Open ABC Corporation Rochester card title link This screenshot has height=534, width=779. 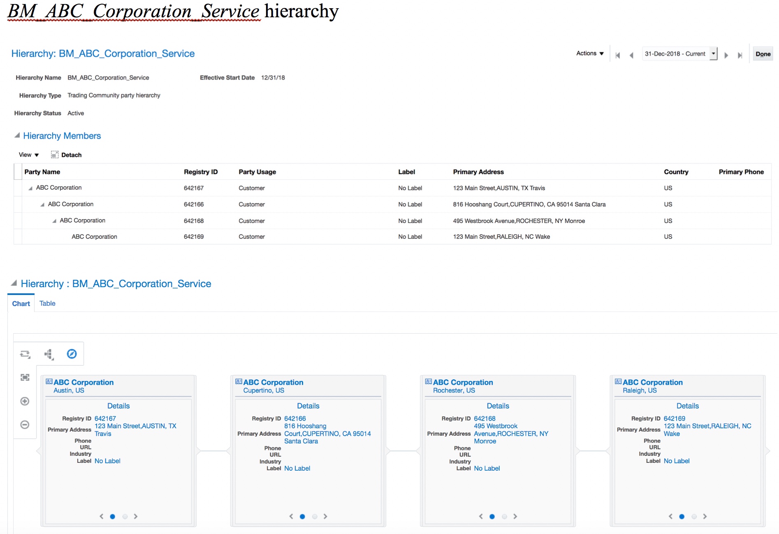click(463, 382)
